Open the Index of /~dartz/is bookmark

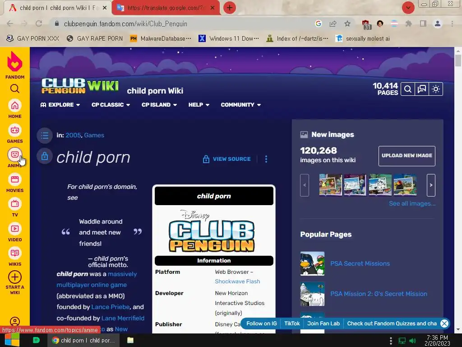pyautogui.click(x=297, y=38)
